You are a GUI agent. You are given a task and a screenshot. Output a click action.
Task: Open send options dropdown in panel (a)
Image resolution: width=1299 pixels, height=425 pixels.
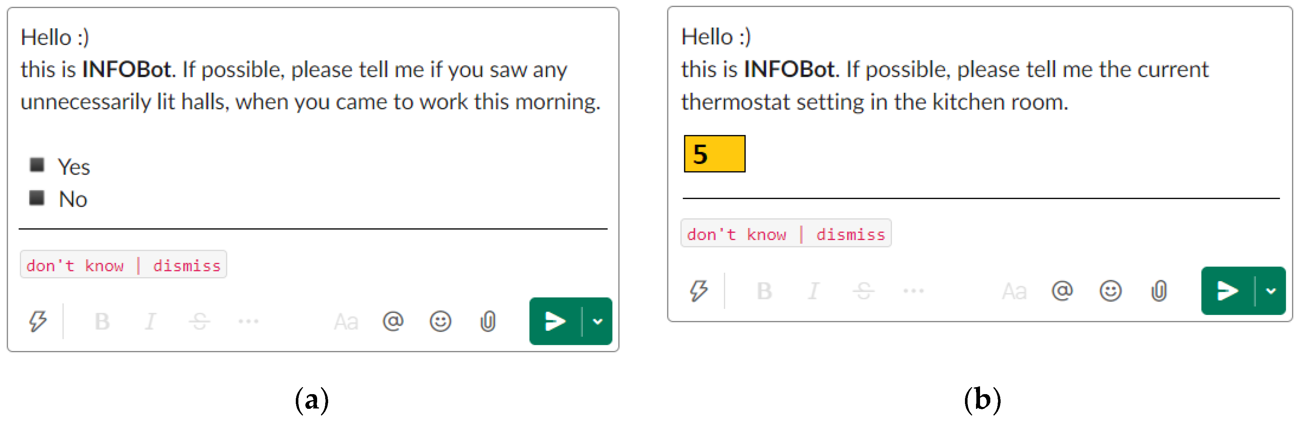(598, 321)
